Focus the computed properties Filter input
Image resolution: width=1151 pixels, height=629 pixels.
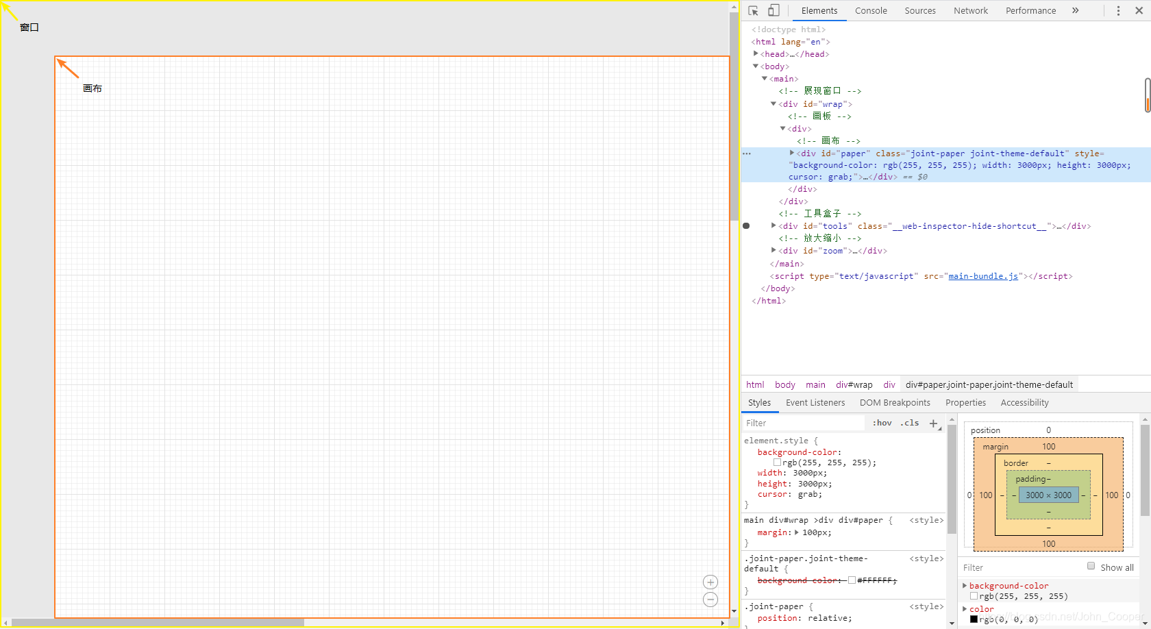pos(1021,567)
